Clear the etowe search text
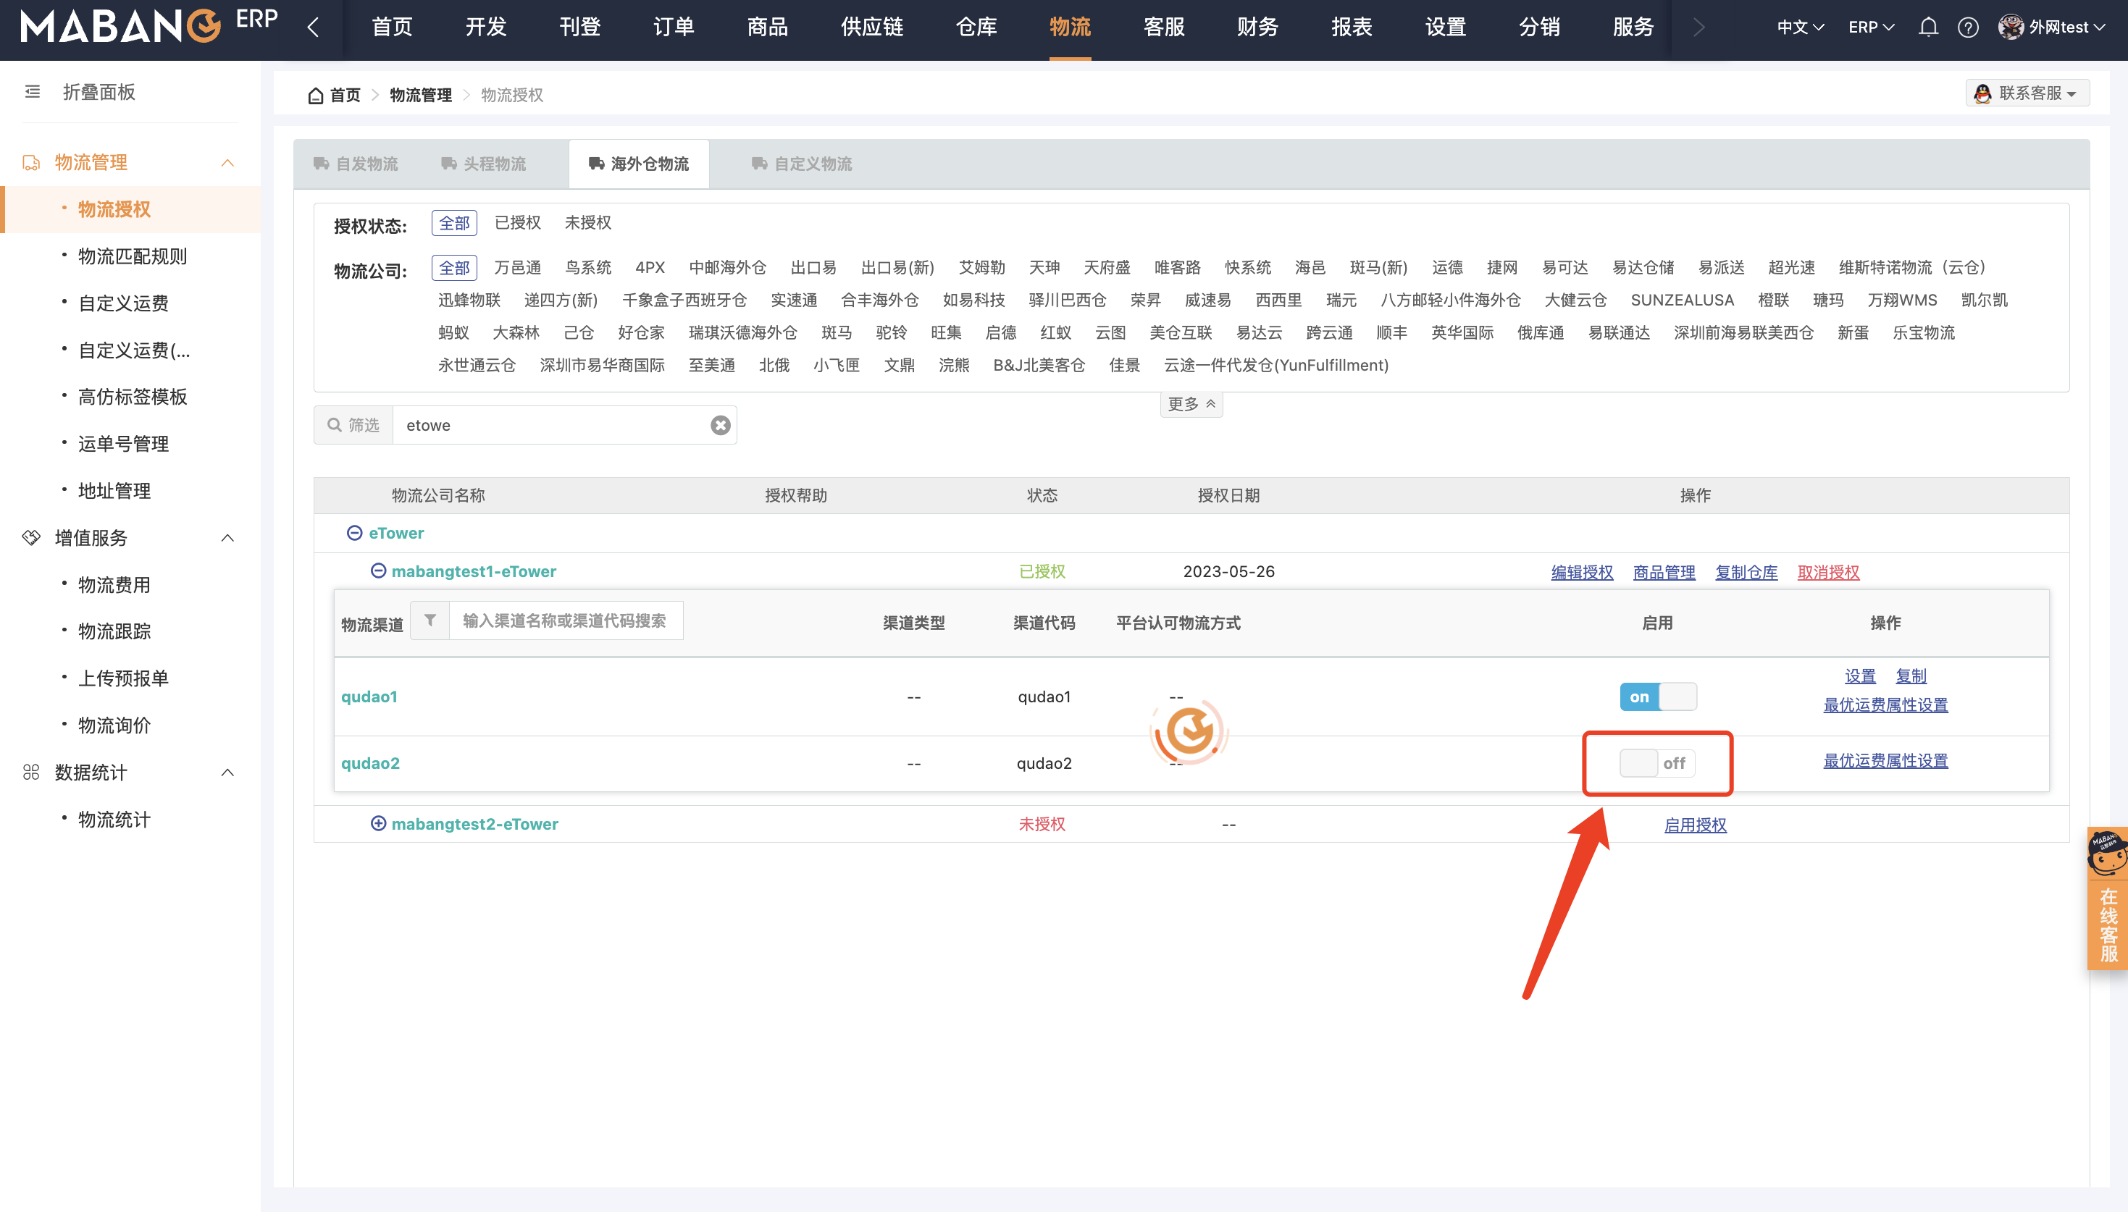2128x1212 pixels. click(x=720, y=426)
